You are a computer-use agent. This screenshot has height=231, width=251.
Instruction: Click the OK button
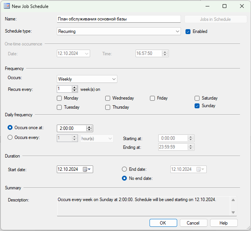(x=163, y=223)
